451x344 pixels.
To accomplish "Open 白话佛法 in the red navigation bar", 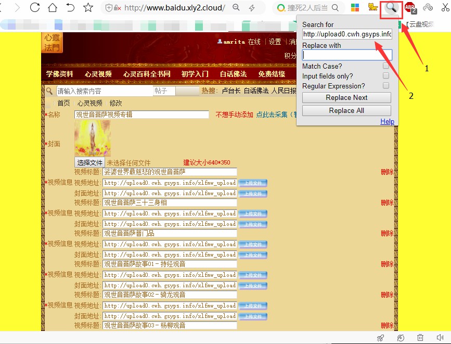I will [233, 74].
